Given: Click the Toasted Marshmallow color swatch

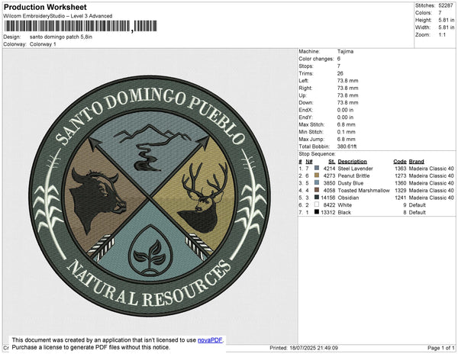Looking at the screenshot, I should (x=317, y=190).
